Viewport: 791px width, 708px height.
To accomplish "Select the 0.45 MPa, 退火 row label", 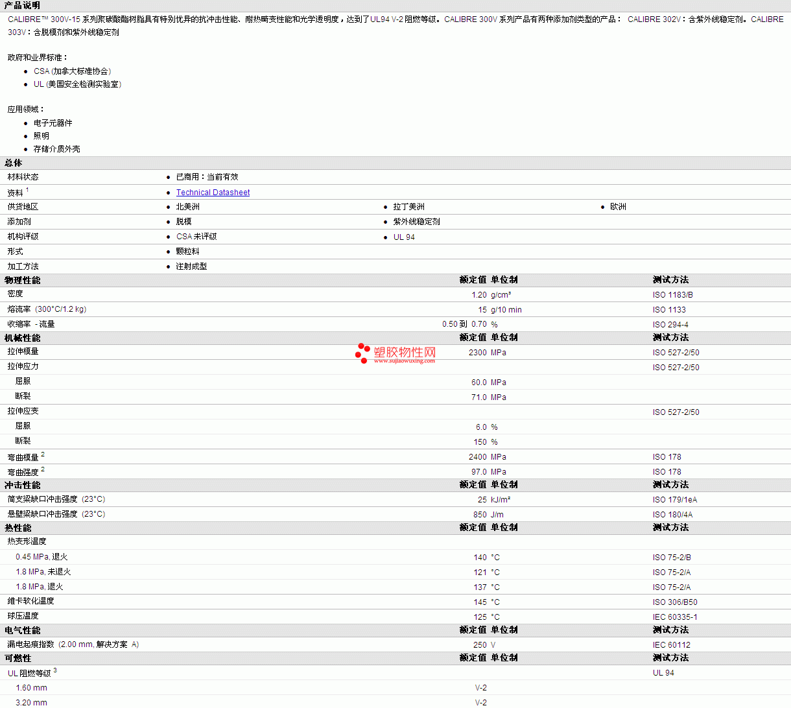I will pos(41,557).
